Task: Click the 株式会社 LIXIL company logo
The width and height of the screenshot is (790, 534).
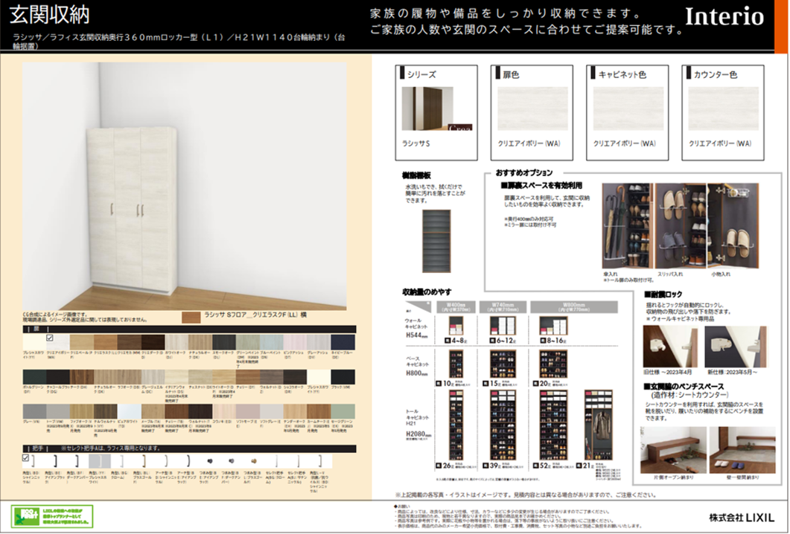Action: [x=742, y=516]
